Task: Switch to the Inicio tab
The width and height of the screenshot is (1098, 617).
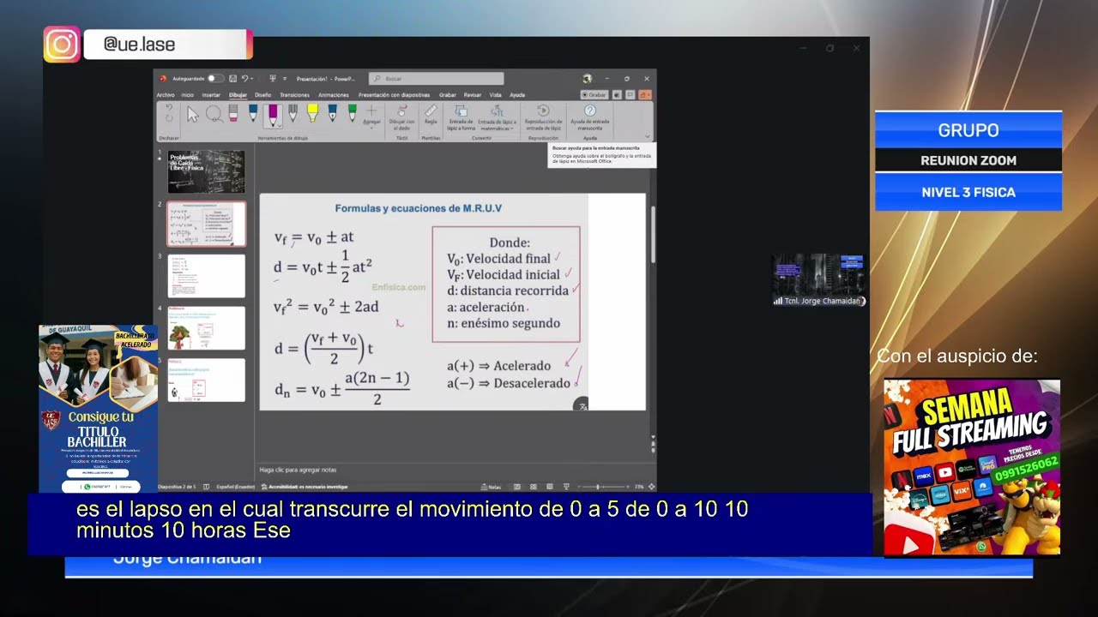Action: tap(188, 95)
